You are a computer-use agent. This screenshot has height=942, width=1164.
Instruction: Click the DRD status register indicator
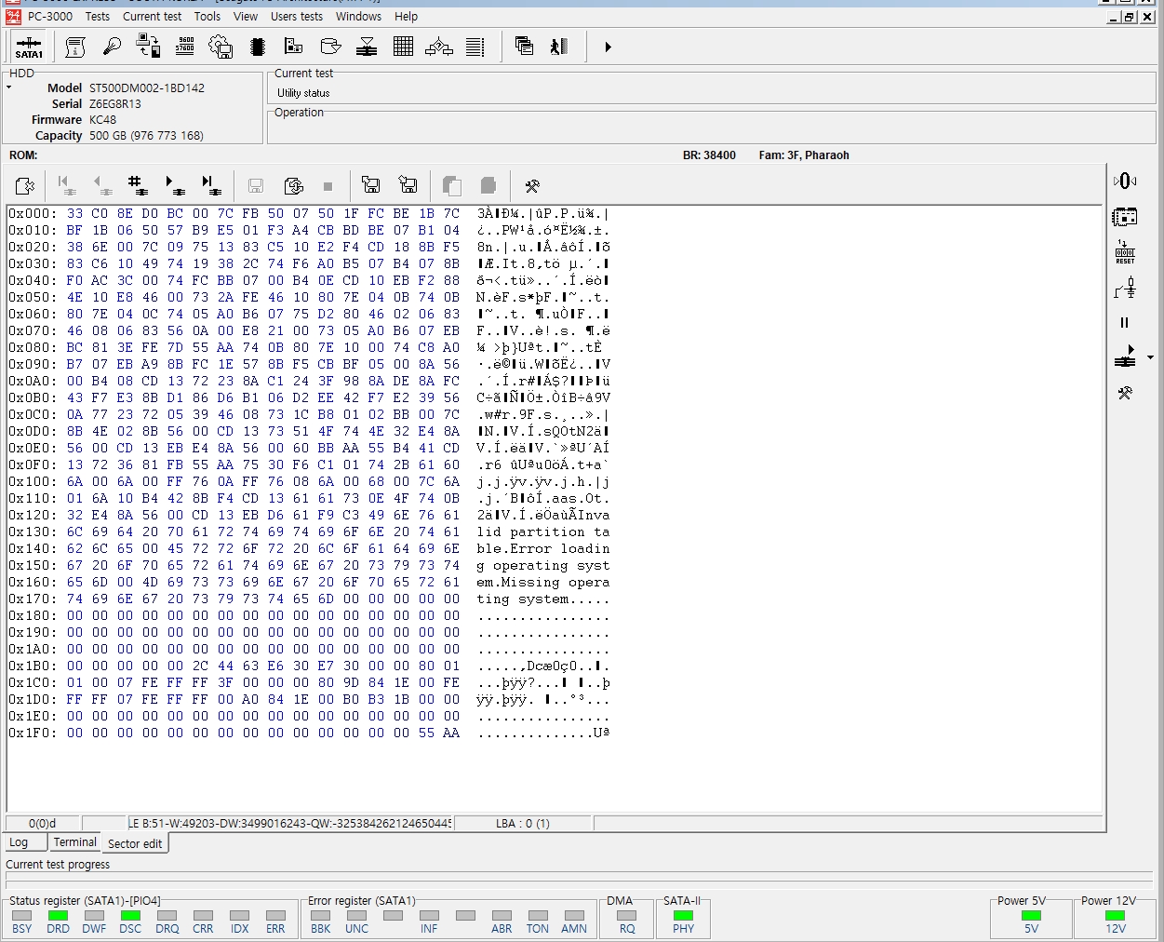point(58,916)
